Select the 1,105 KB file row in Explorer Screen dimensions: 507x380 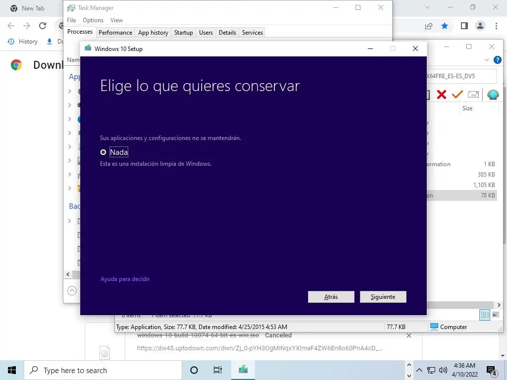coord(461,185)
